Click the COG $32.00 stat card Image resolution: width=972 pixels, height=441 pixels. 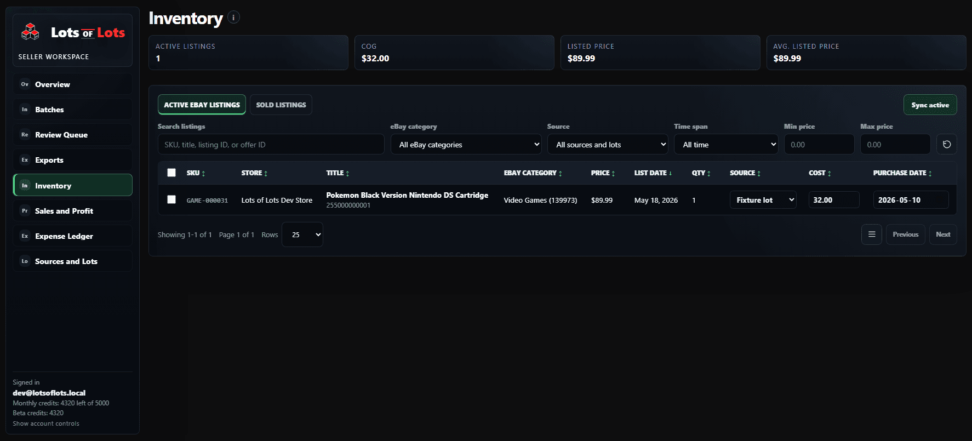click(454, 53)
